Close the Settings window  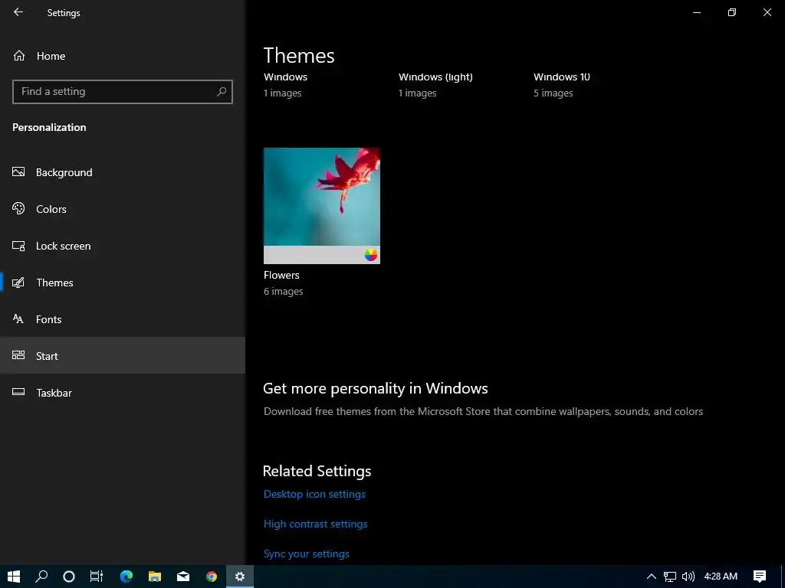pyautogui.click(x=767, y=12)
